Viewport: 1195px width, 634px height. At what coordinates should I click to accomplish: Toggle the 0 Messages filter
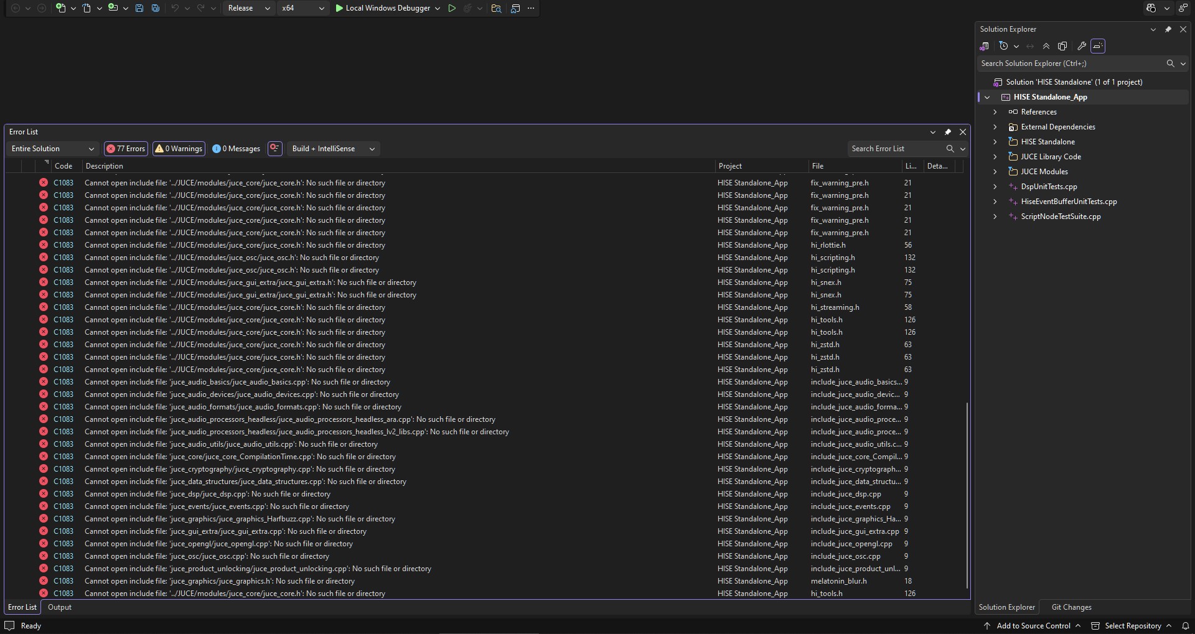[x=236, y=149]
